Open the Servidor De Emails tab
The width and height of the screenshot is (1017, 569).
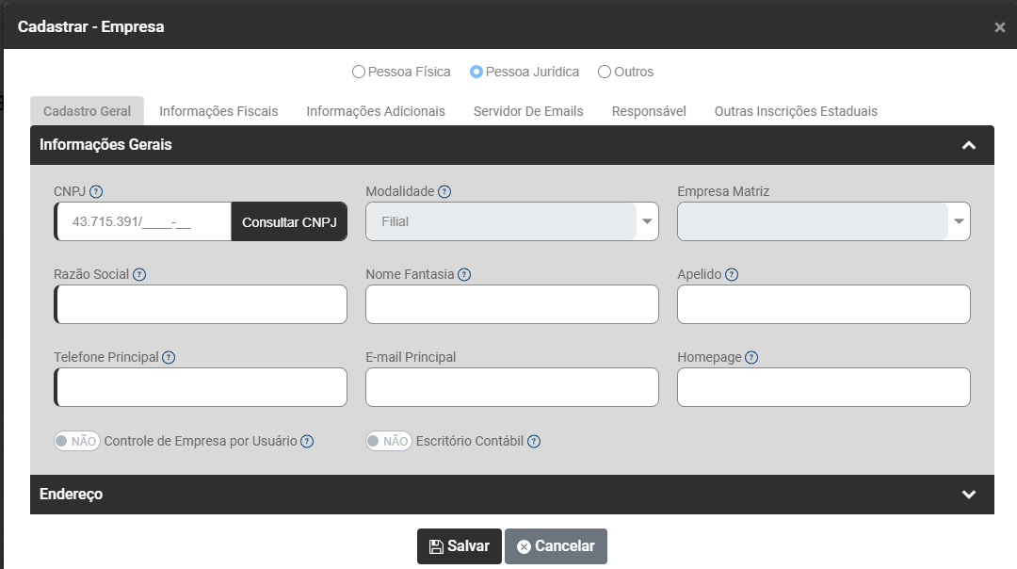coord(528,111)
